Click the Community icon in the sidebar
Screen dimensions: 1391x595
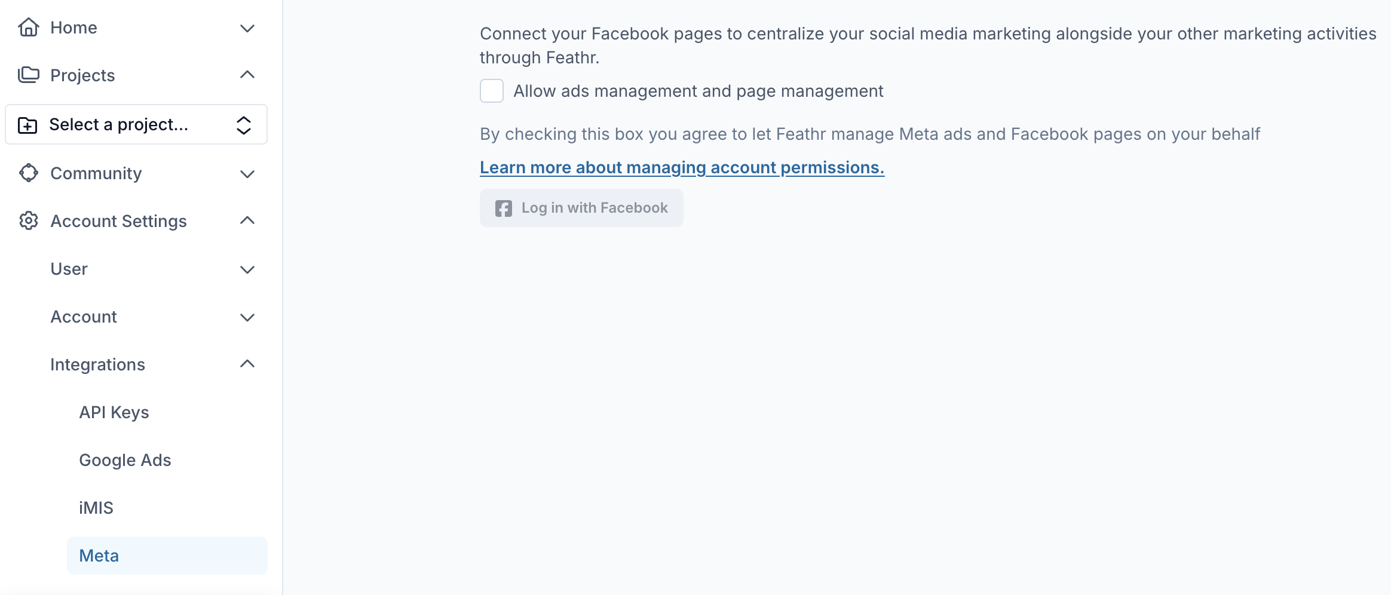28,173
